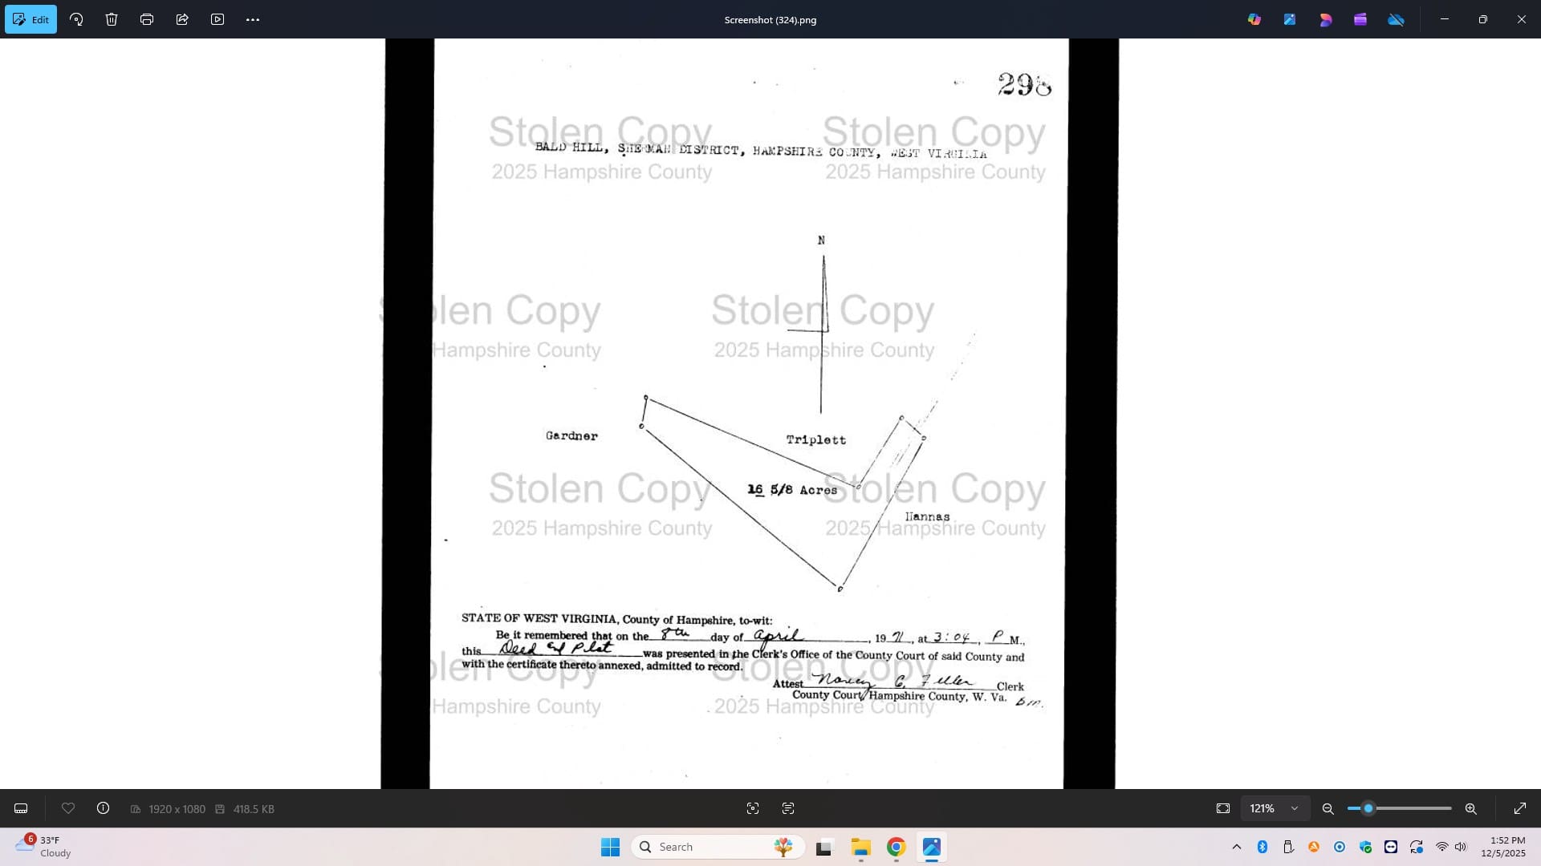Share the screenshot using share icon

tap(182, 19)
